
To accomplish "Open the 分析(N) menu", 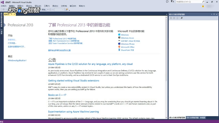I will (x=64, y=6).
